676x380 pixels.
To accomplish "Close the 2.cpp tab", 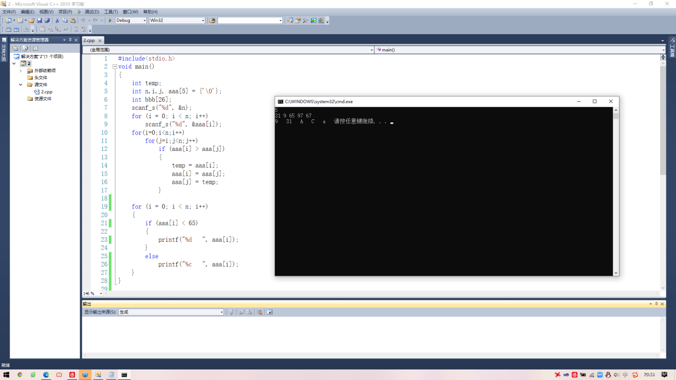I will pos(100,40).
